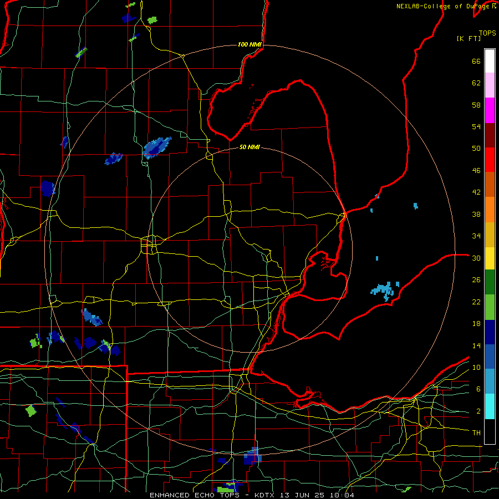Click the "10:04" timestamp text
Image resolution: width=499 pixels, height=499 pixels.
pos(343,495)
